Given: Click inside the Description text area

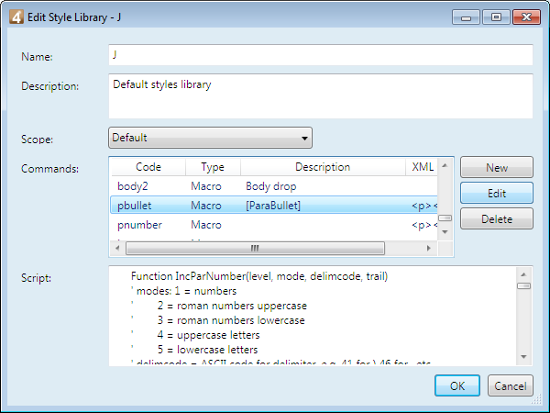Looking at the screenshot, I should coord(321,96).
